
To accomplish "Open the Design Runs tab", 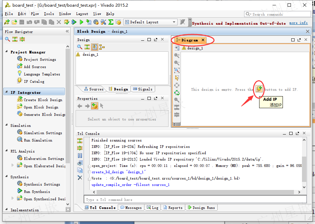I will tap(201, 208).
